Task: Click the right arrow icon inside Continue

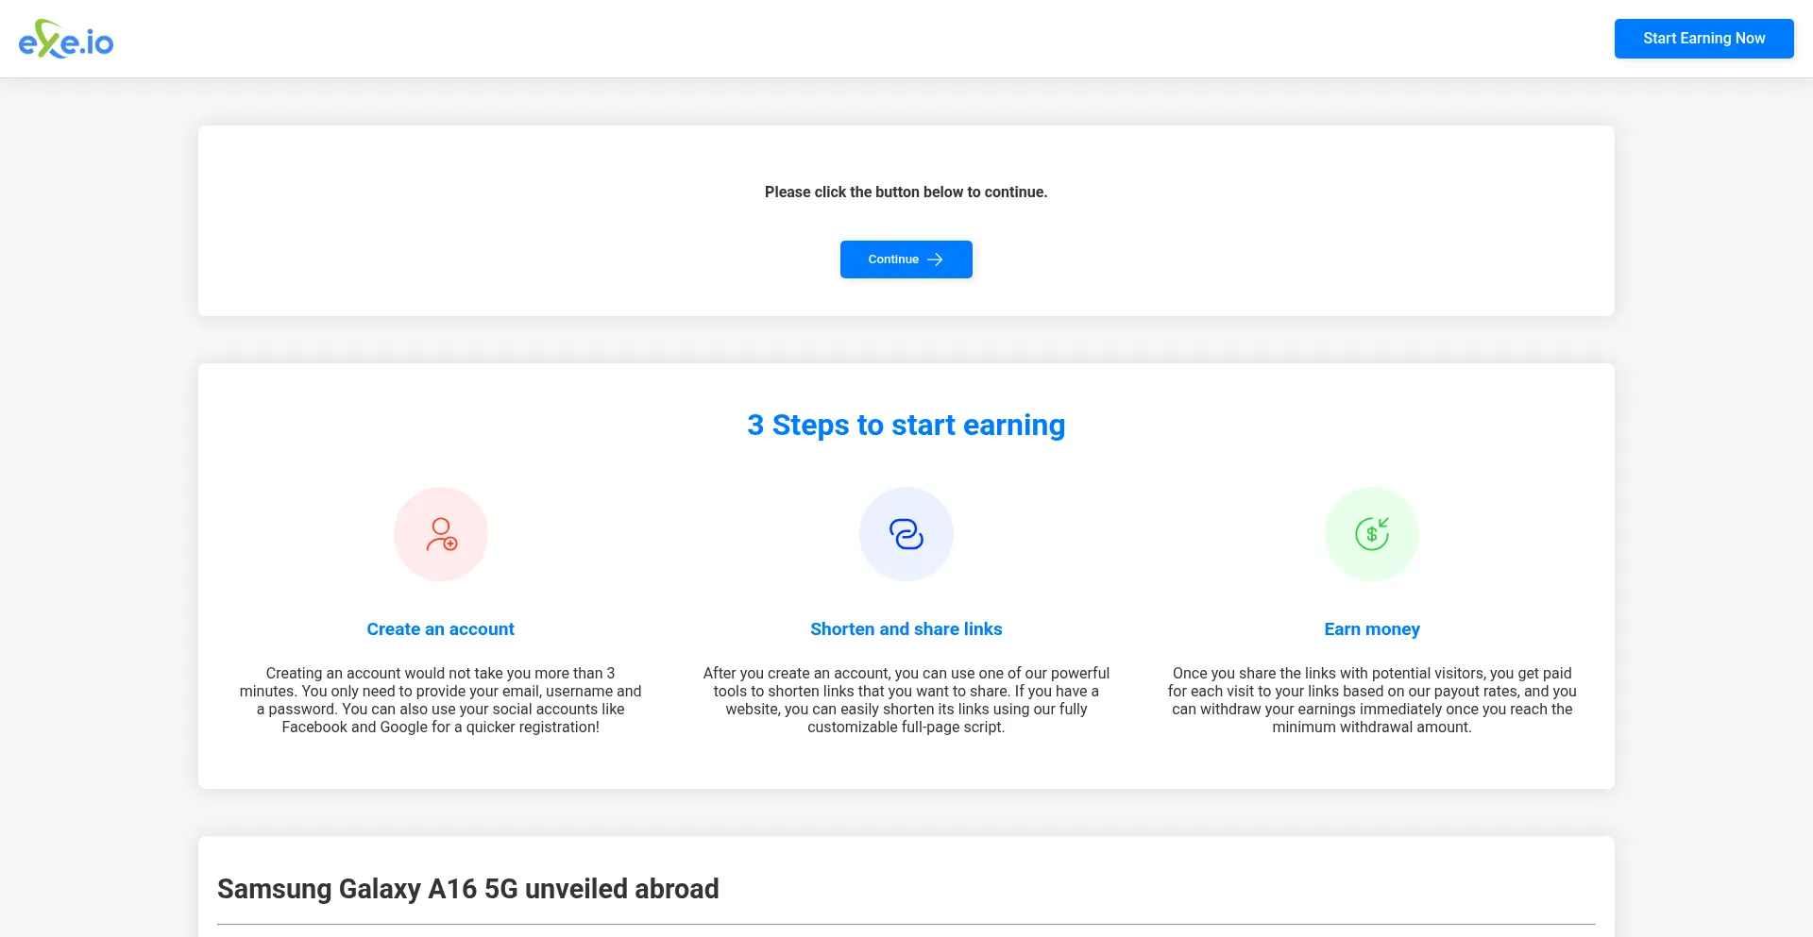Action: click(x=935, y=259)
